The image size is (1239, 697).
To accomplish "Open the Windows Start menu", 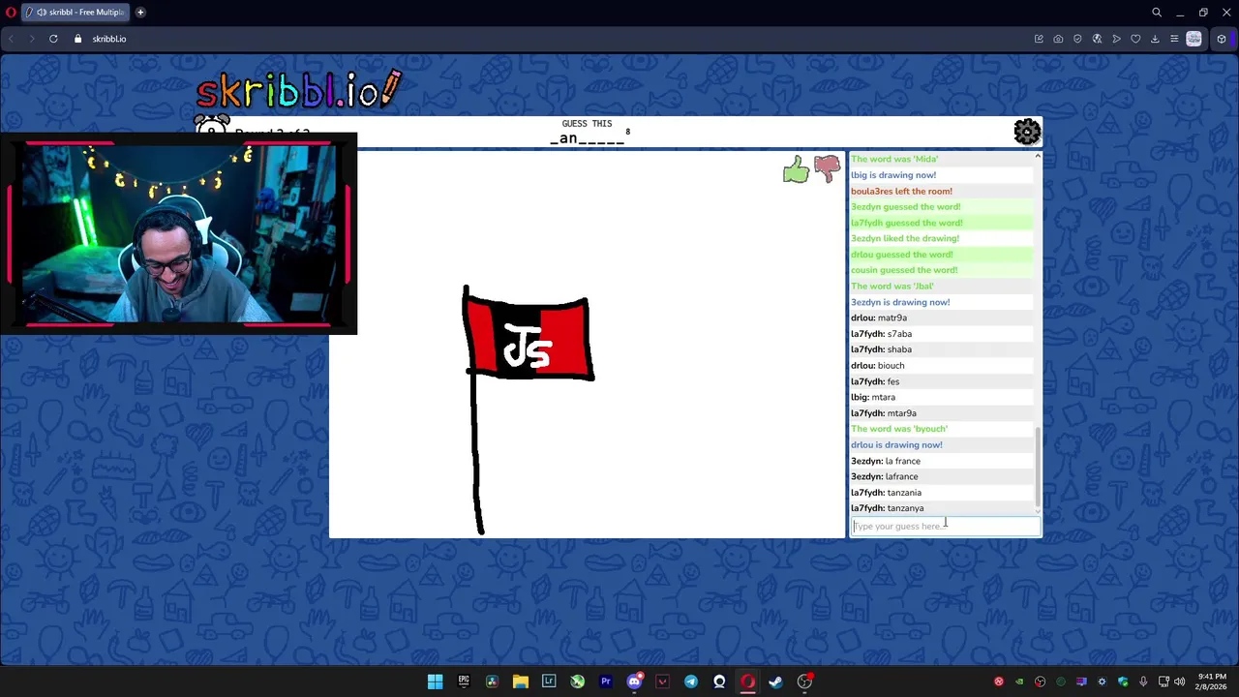I will pos(436,682).
